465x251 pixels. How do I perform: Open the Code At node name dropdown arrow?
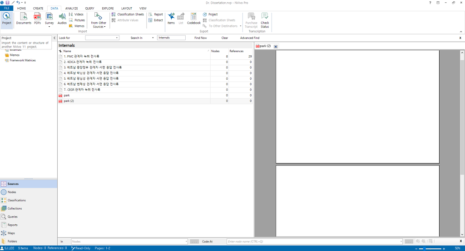(401, 241)
